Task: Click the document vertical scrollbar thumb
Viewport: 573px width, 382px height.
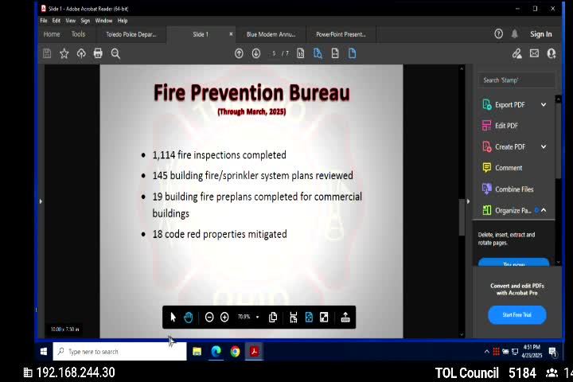Action: (462, 217)
